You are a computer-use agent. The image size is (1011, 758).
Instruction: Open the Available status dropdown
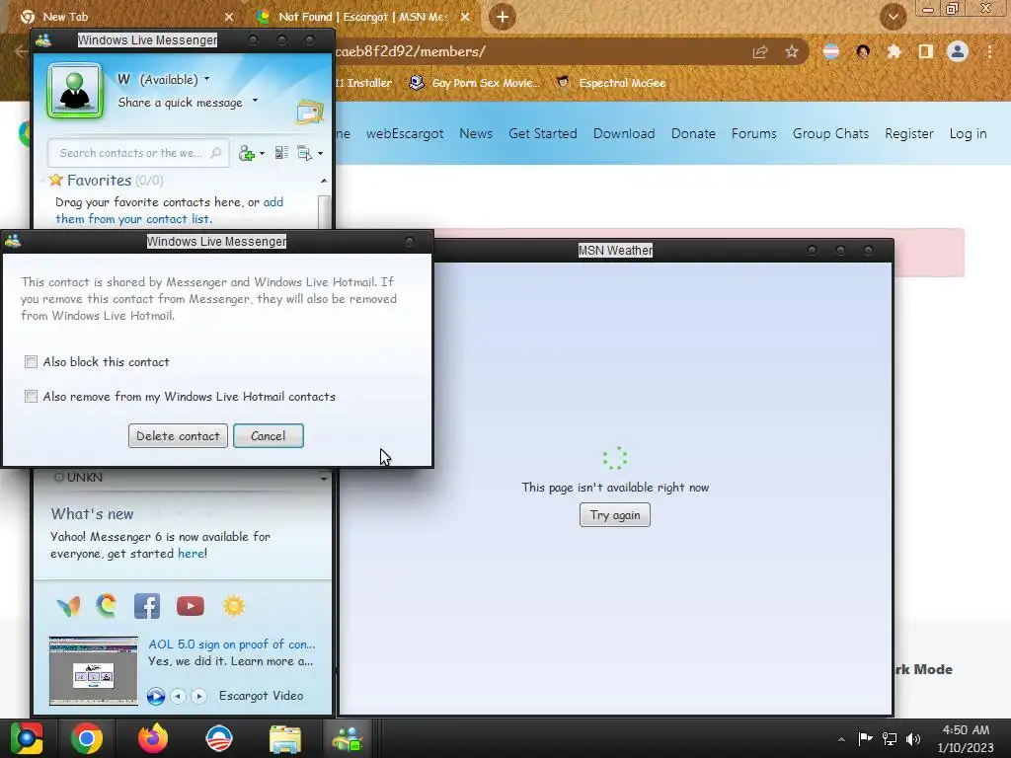[x=206, y=79]
